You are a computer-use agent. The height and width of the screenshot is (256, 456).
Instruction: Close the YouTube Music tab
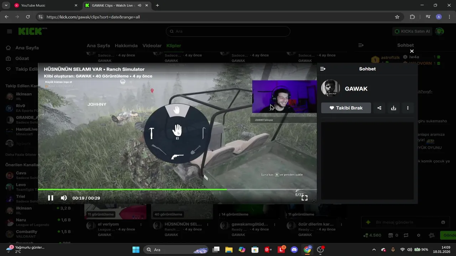pyautogui.click(x=76, y=5)
